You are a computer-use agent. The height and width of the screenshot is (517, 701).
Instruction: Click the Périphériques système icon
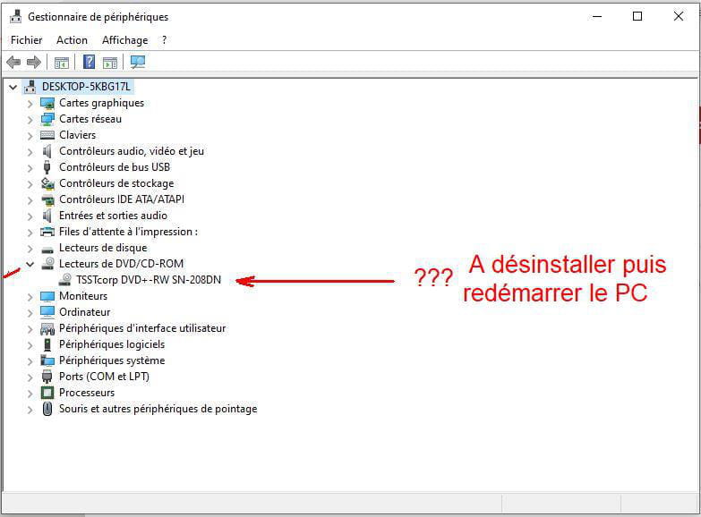47,360
